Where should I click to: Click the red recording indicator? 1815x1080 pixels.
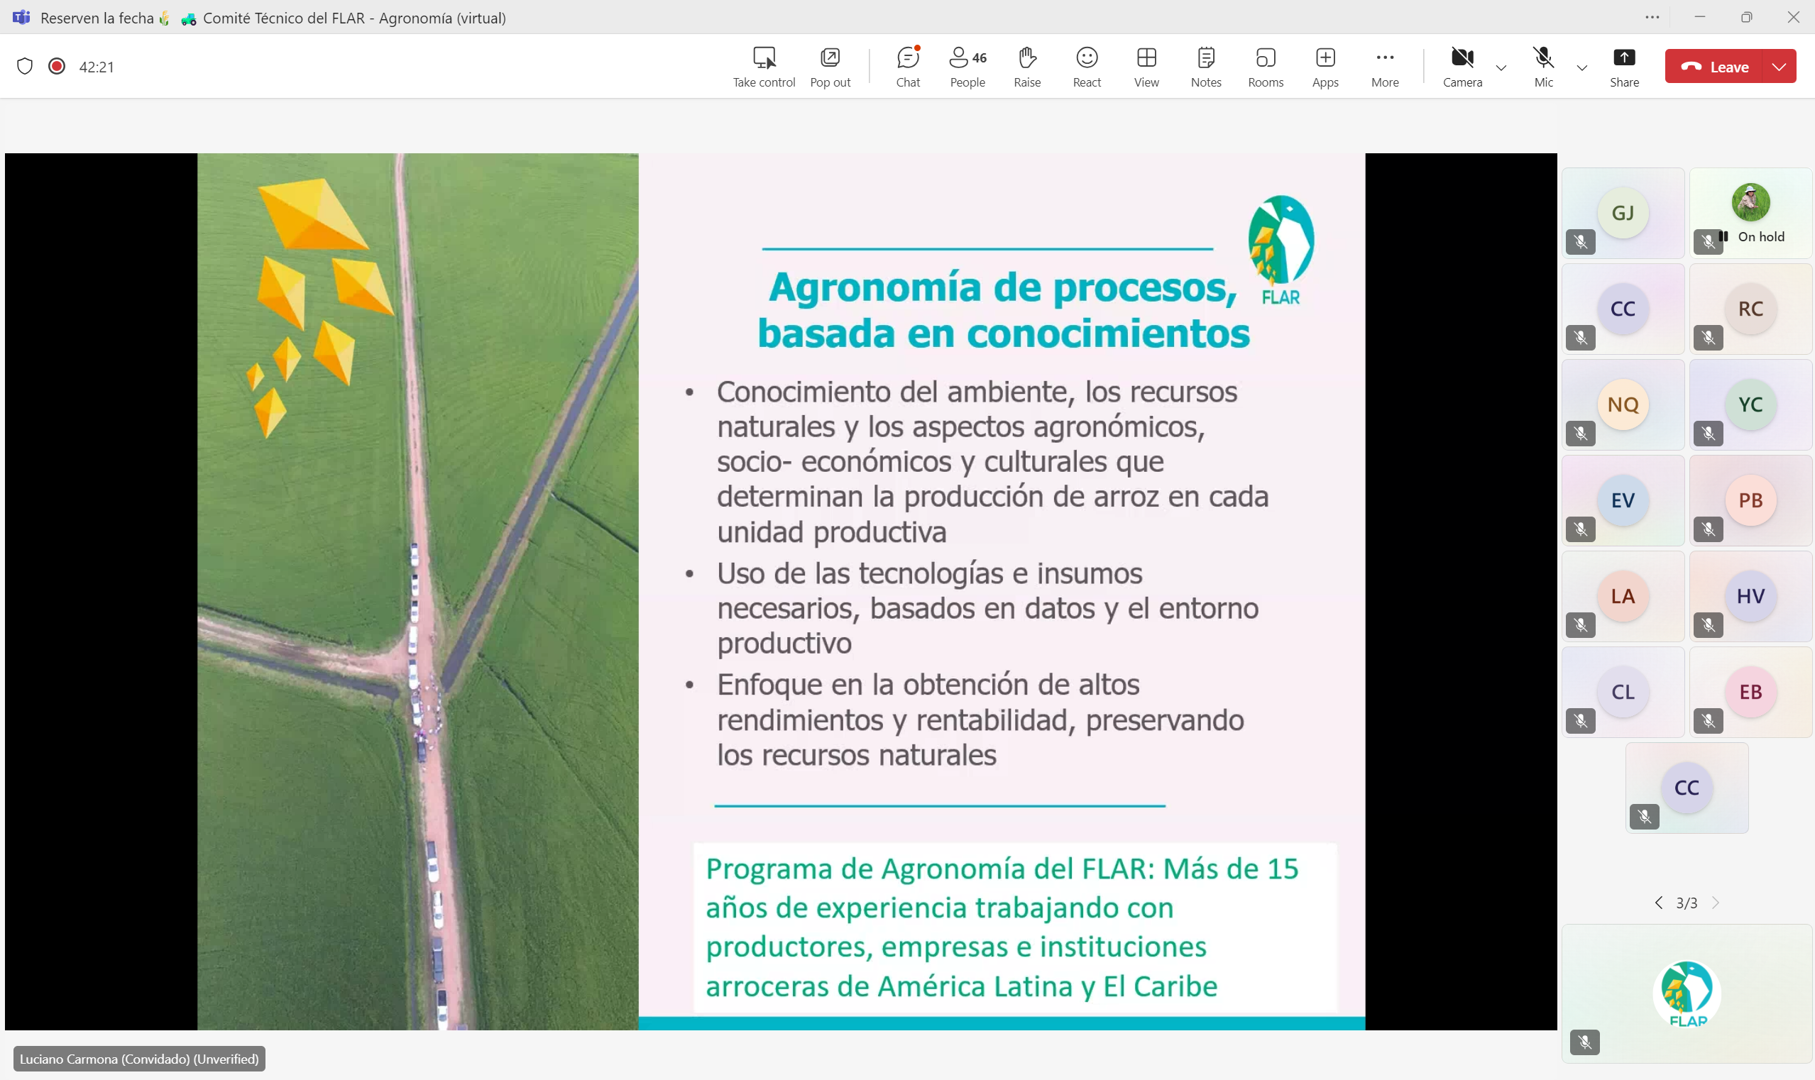pos(57,66)
